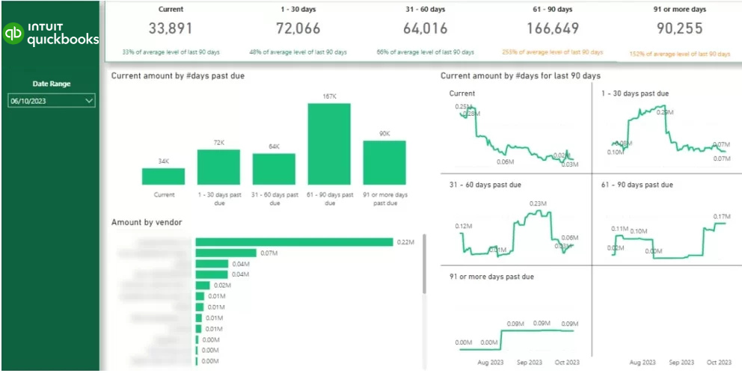Click the 255% of average level text
Screen dimensions: 742x373
553,52
